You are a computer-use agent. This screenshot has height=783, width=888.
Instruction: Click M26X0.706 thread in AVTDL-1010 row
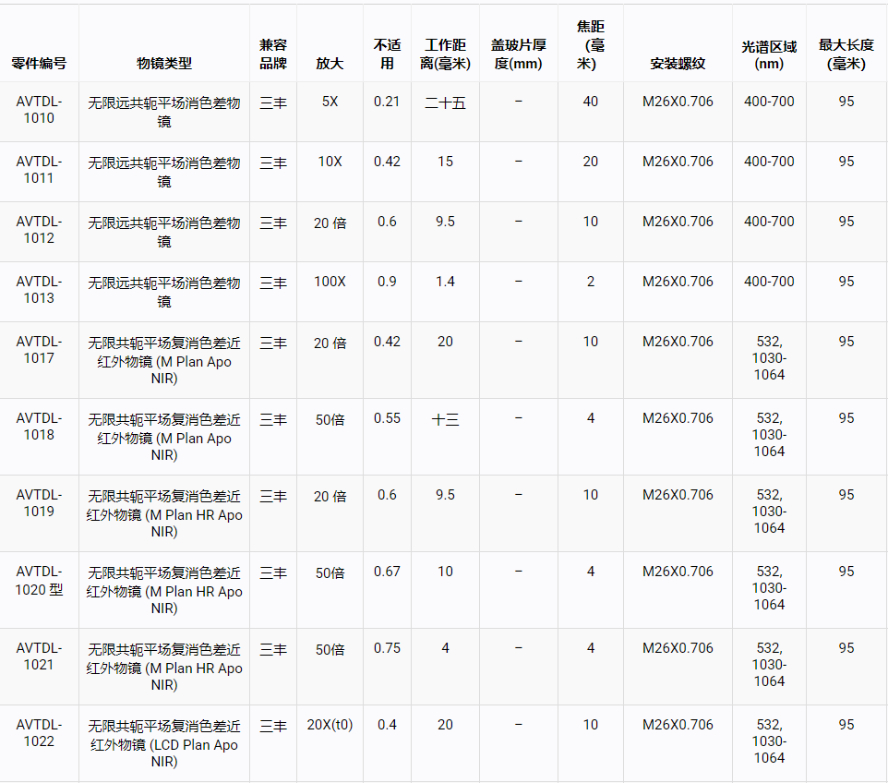pyautogui.click(x=678, y=102)
